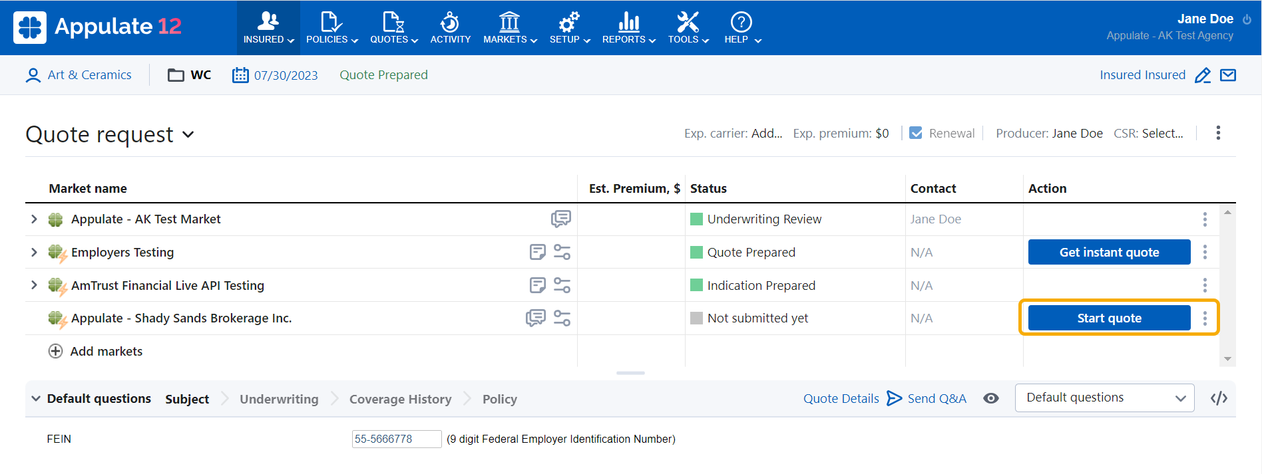
Task: Click the envelope email icon
Action: pyautogui.click(x=1228, y=75)
